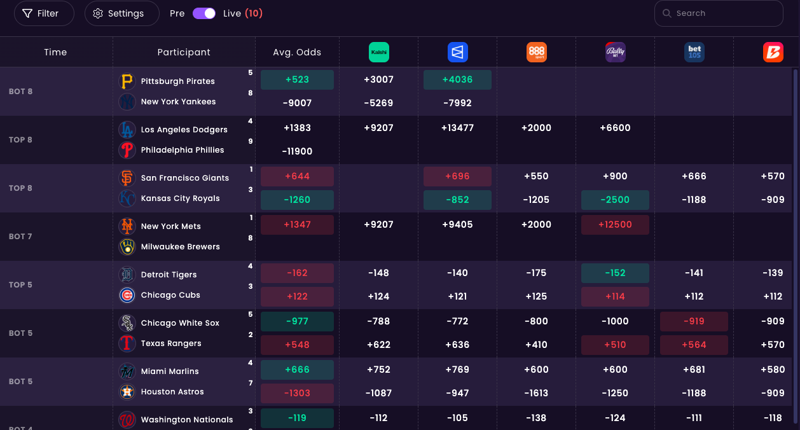Click the bet105 sportsbook logo
This screenshot has height=430, width=800.
click(694, 52)
